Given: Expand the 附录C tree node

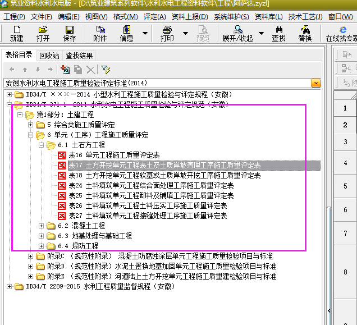Looking at the screenshot, I should tap(31, 257).
